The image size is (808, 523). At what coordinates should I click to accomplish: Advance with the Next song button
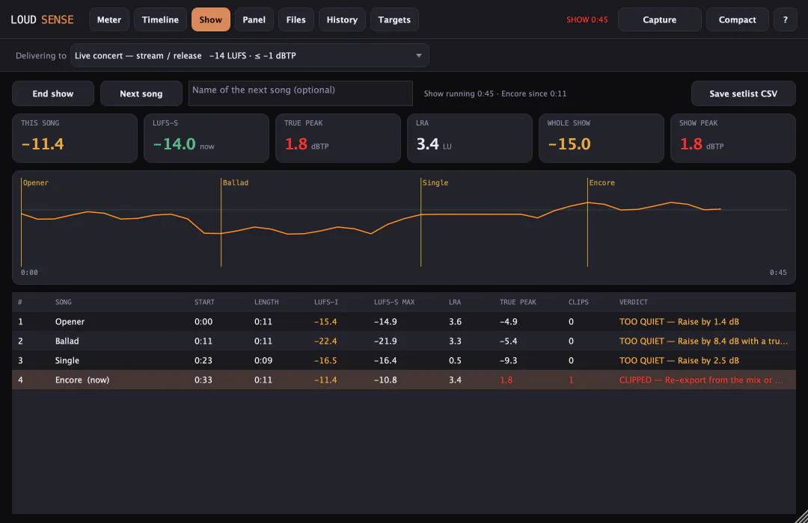click(x=141, y=93)
